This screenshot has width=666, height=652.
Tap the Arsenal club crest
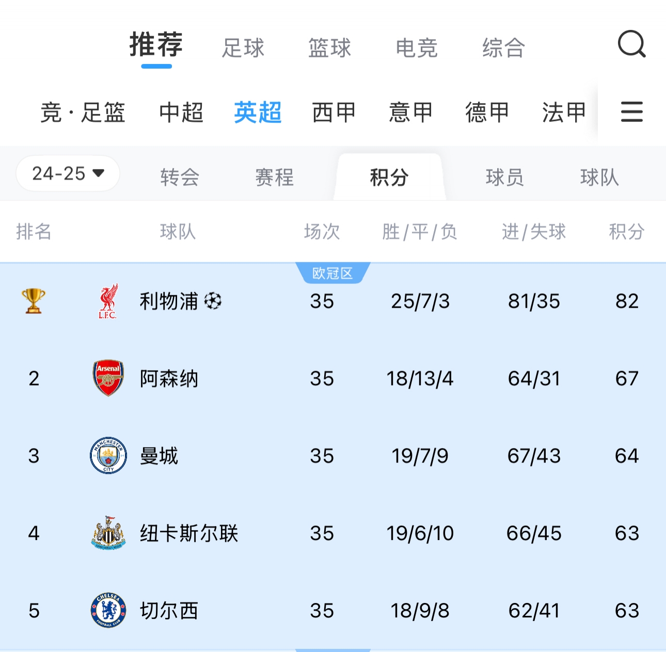click(x=108, y=378)
